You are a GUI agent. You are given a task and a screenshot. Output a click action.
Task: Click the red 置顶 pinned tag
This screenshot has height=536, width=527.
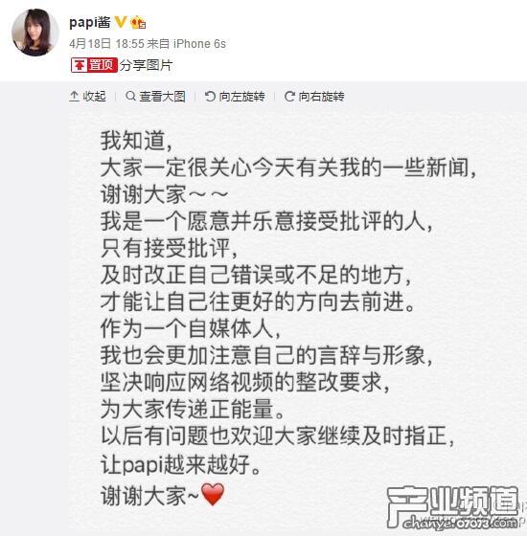coord(94,65)
